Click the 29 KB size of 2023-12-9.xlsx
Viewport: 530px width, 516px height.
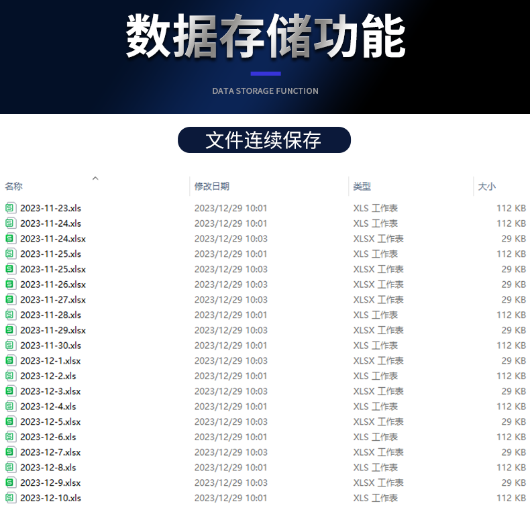(513, 483)
